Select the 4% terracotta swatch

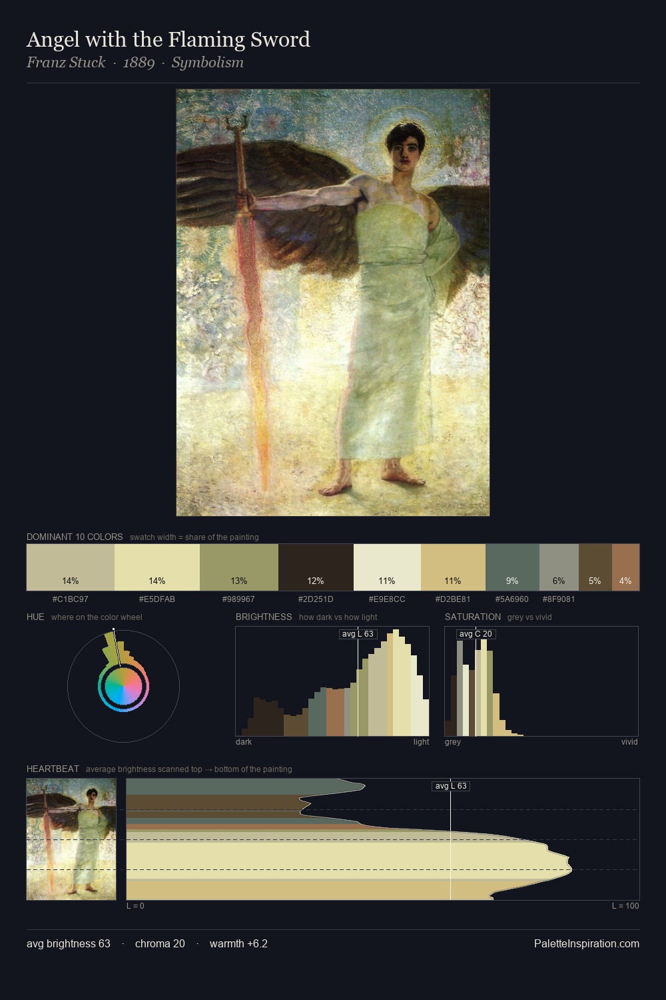[x=625, y=567]
